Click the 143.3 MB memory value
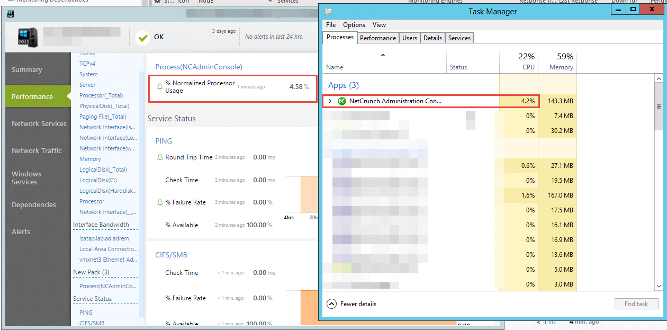 coord(561,101)
